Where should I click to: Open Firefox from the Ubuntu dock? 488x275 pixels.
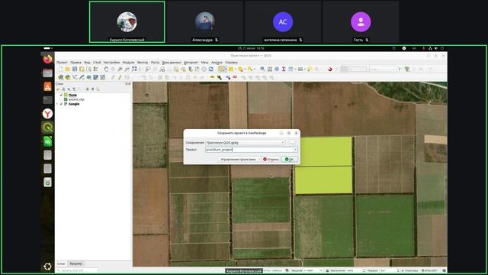(x=47, y=59)
